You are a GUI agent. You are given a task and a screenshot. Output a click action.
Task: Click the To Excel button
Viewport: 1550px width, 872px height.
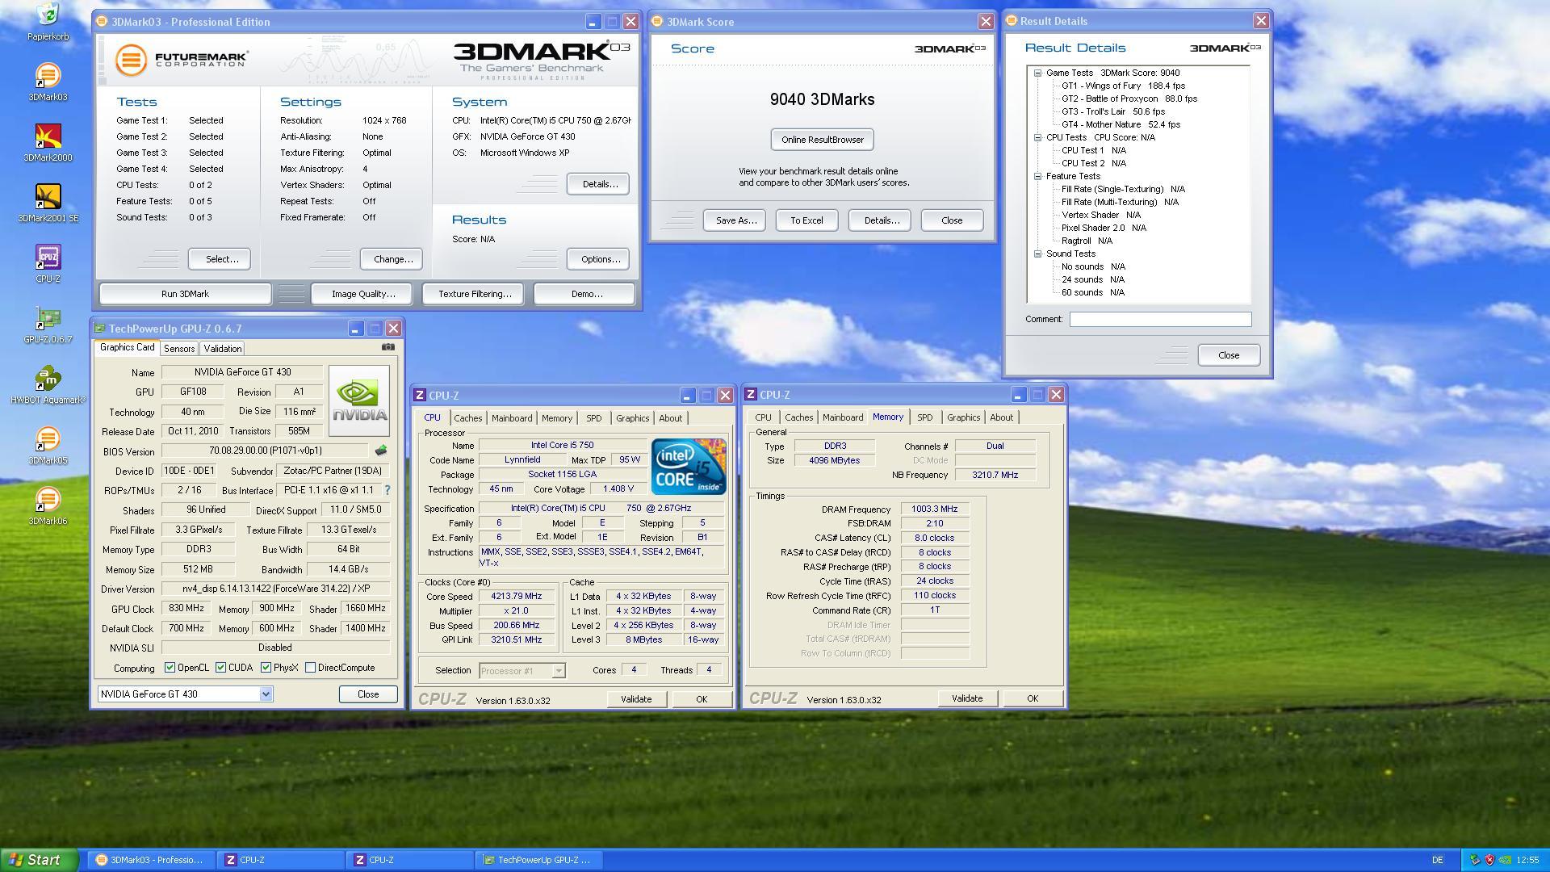(806, 220)
